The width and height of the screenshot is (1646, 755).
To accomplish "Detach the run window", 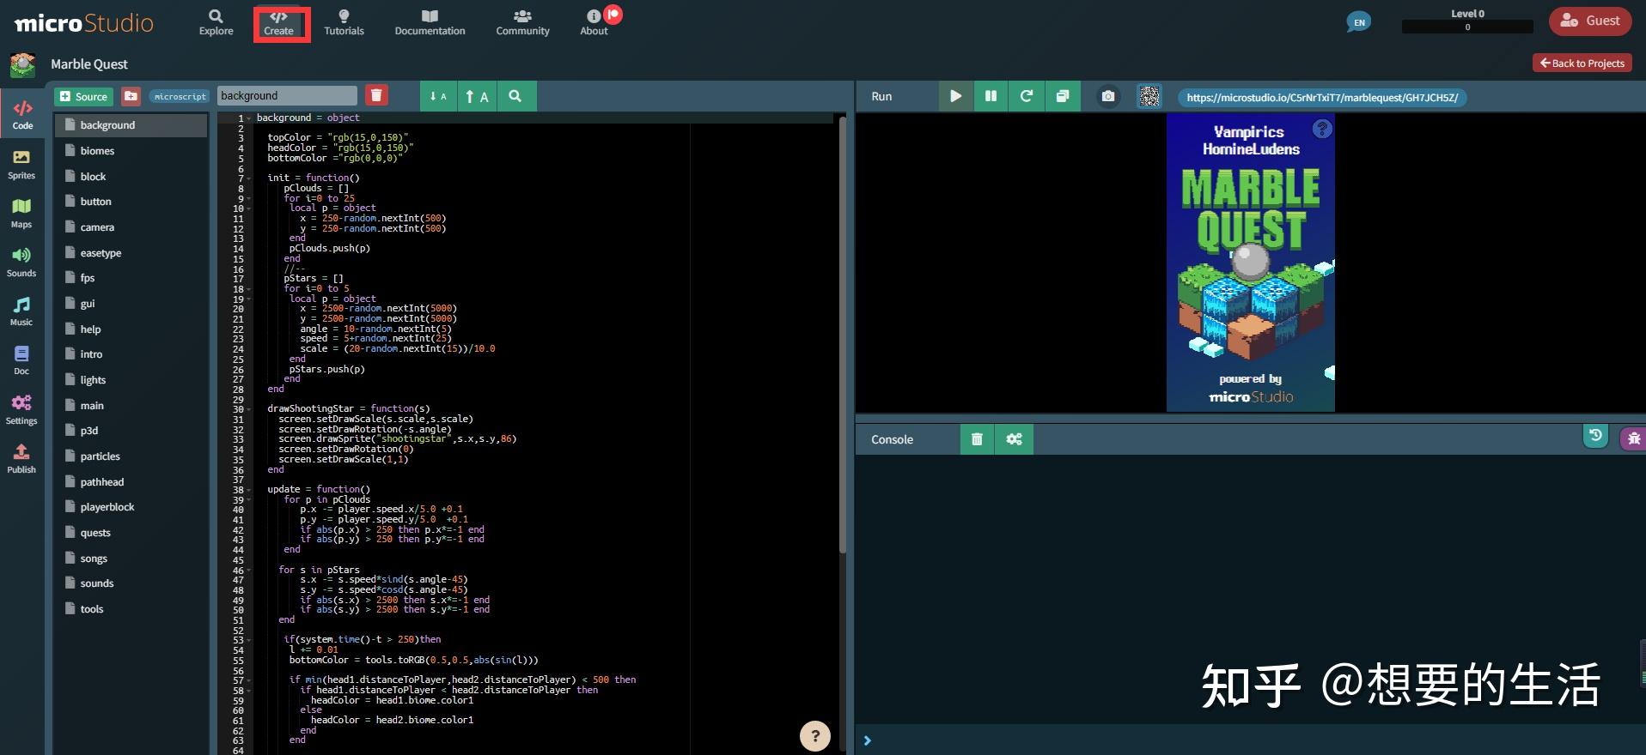I will pyautogui.click(x=1063, y=96).
